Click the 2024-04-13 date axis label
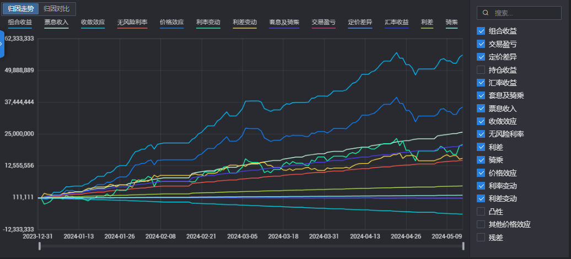This screenshot has height=259, width=571. tap(365, 236)
